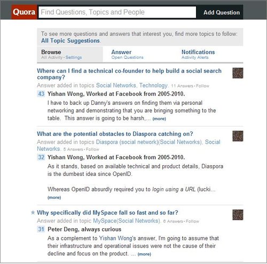267x264 pixels.
Task: Open the Activity Alerts link
Action: pyautogui.click(x=195, y=57)
